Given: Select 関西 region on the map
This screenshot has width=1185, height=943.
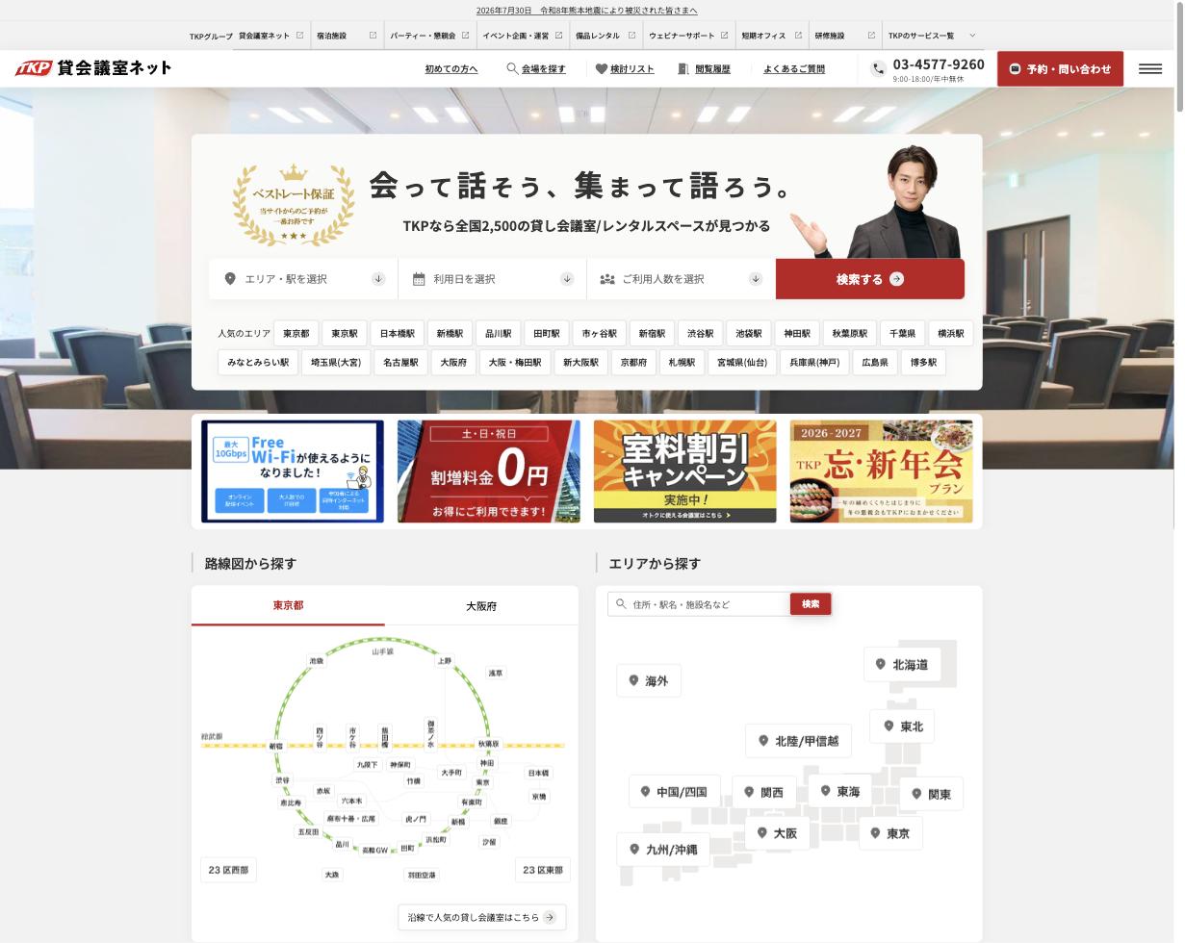Looking at the screenshot, I should tap(763, 793).
